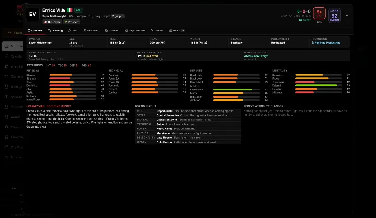Click PPV television icon in background sidebar
The image size is (376, 218).
pyautogui.click(x=7, y=147)
